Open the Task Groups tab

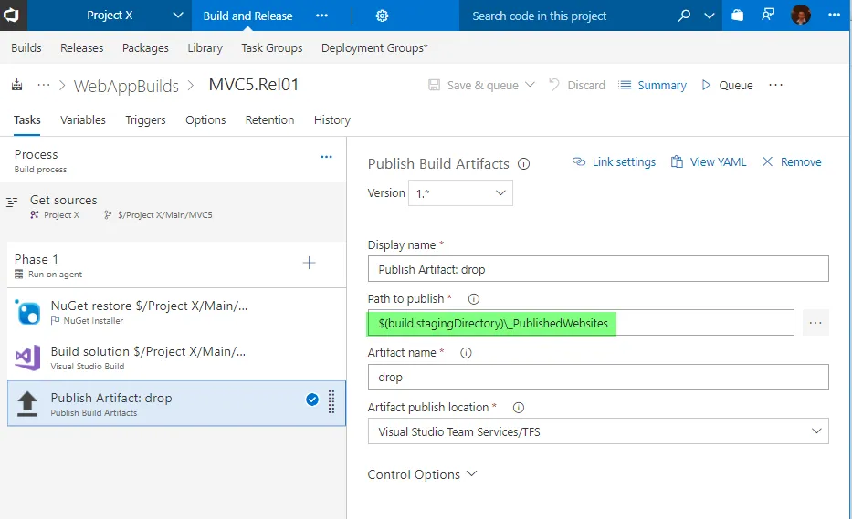pos(272,47)
